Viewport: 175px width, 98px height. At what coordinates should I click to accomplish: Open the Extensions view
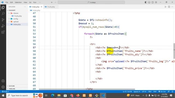pos(3,32)
